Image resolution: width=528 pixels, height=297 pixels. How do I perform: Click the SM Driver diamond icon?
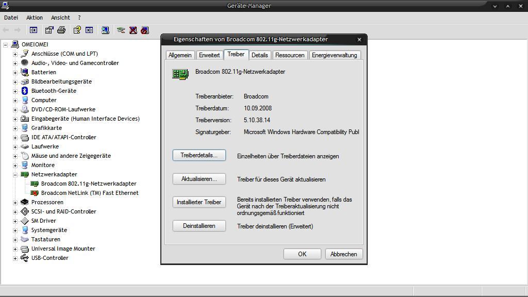point(25,221)
